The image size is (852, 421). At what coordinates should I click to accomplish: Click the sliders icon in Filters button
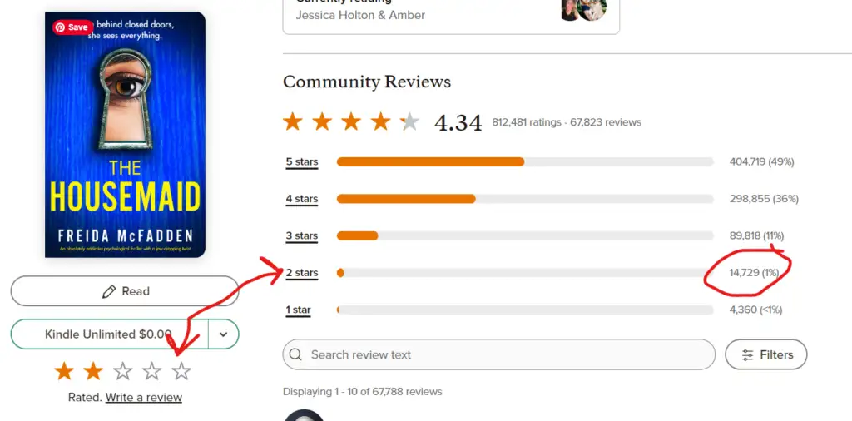[x=748, y=355]
